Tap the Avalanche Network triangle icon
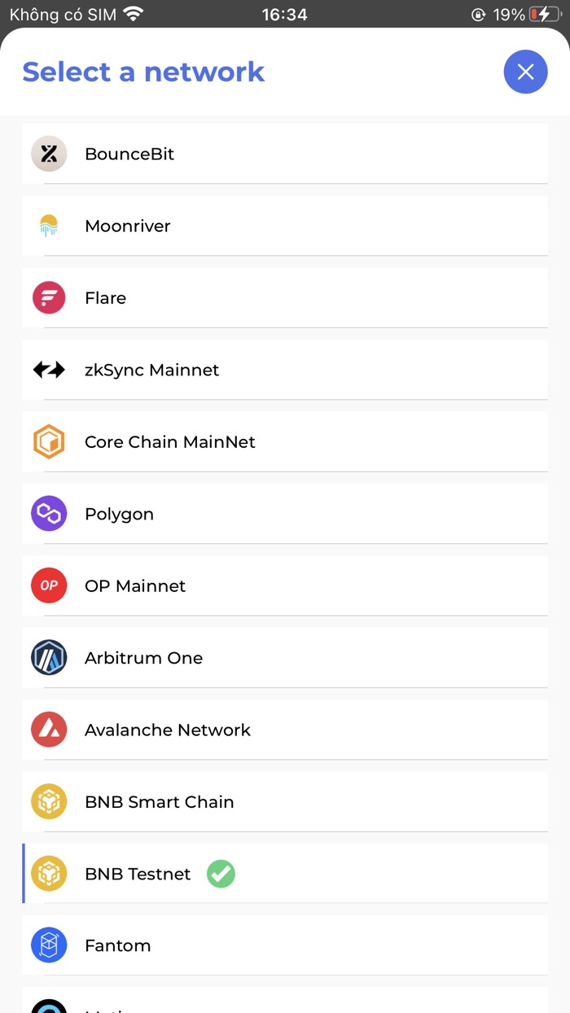570x1013 pixels. (49, 730)
